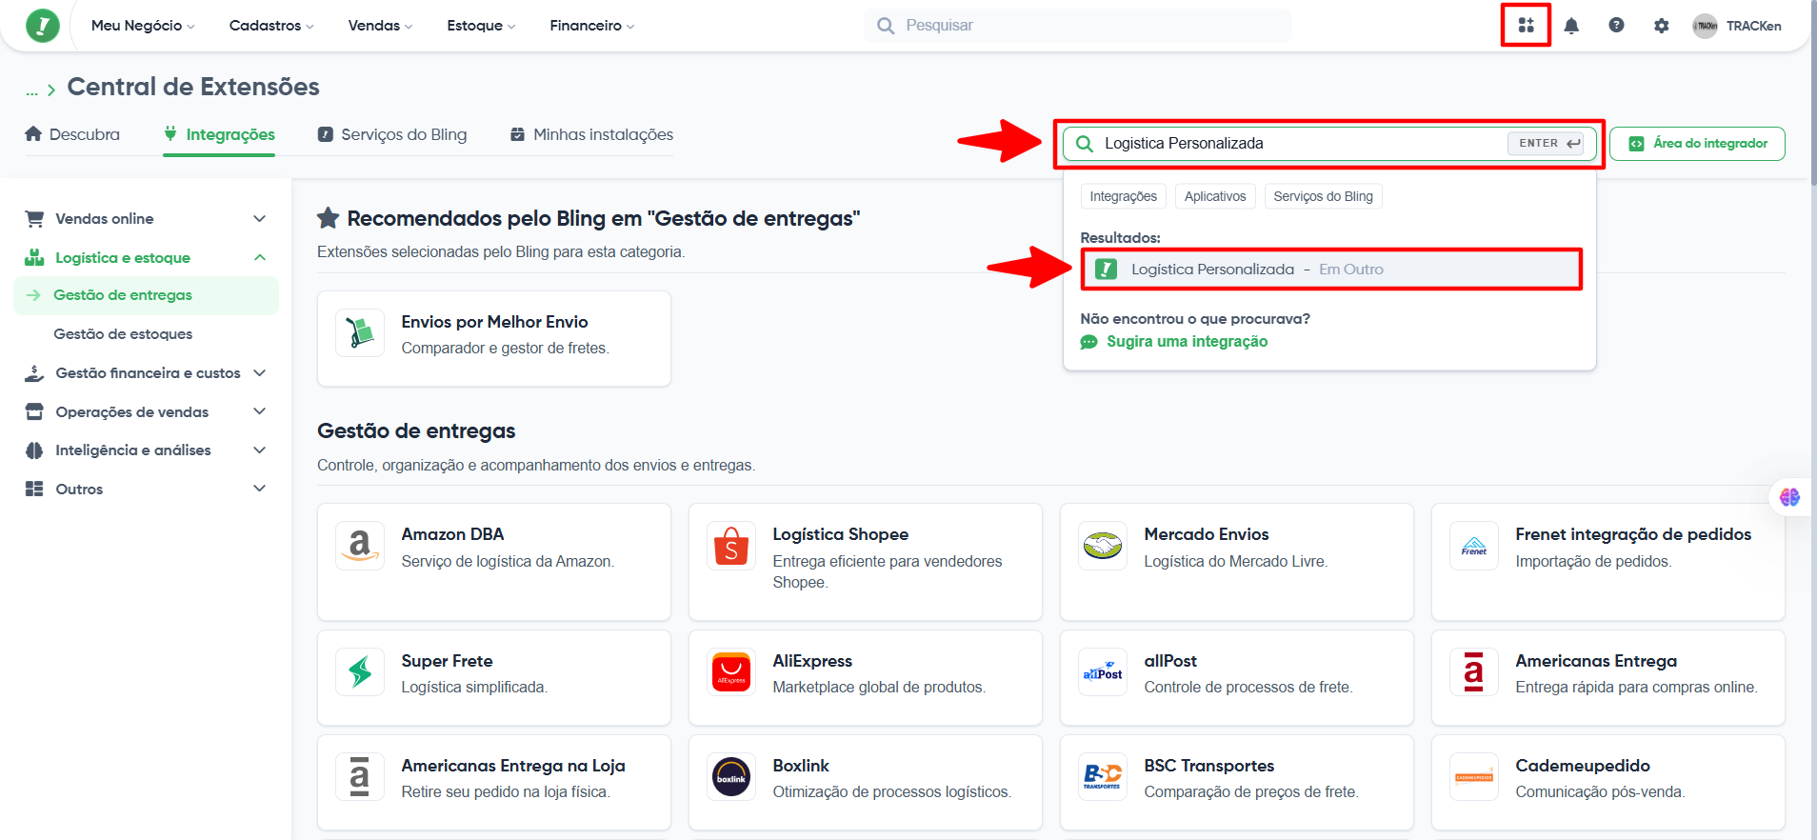Select Gestão de entregas in sidebar
The height and width of the screenshot is (840, 1817).
coord(146,295)
